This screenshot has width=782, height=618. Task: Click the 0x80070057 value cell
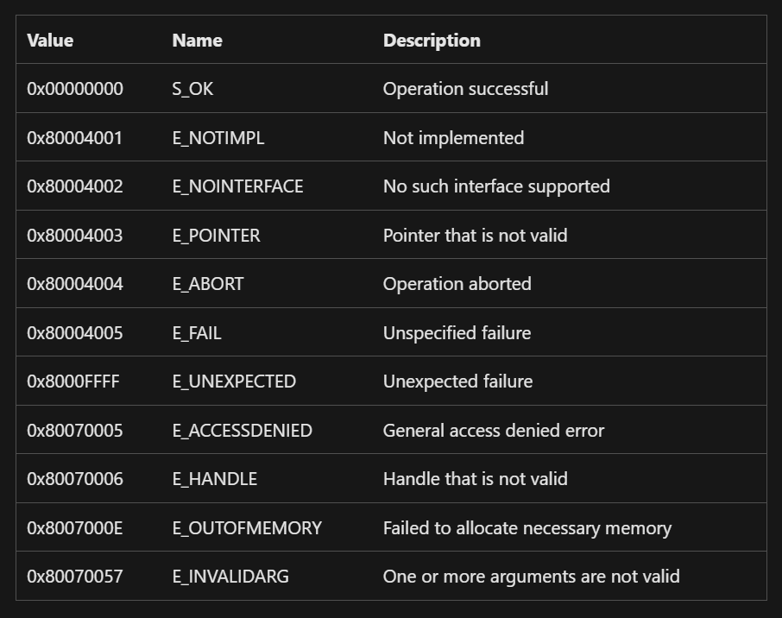coord(75,577)
